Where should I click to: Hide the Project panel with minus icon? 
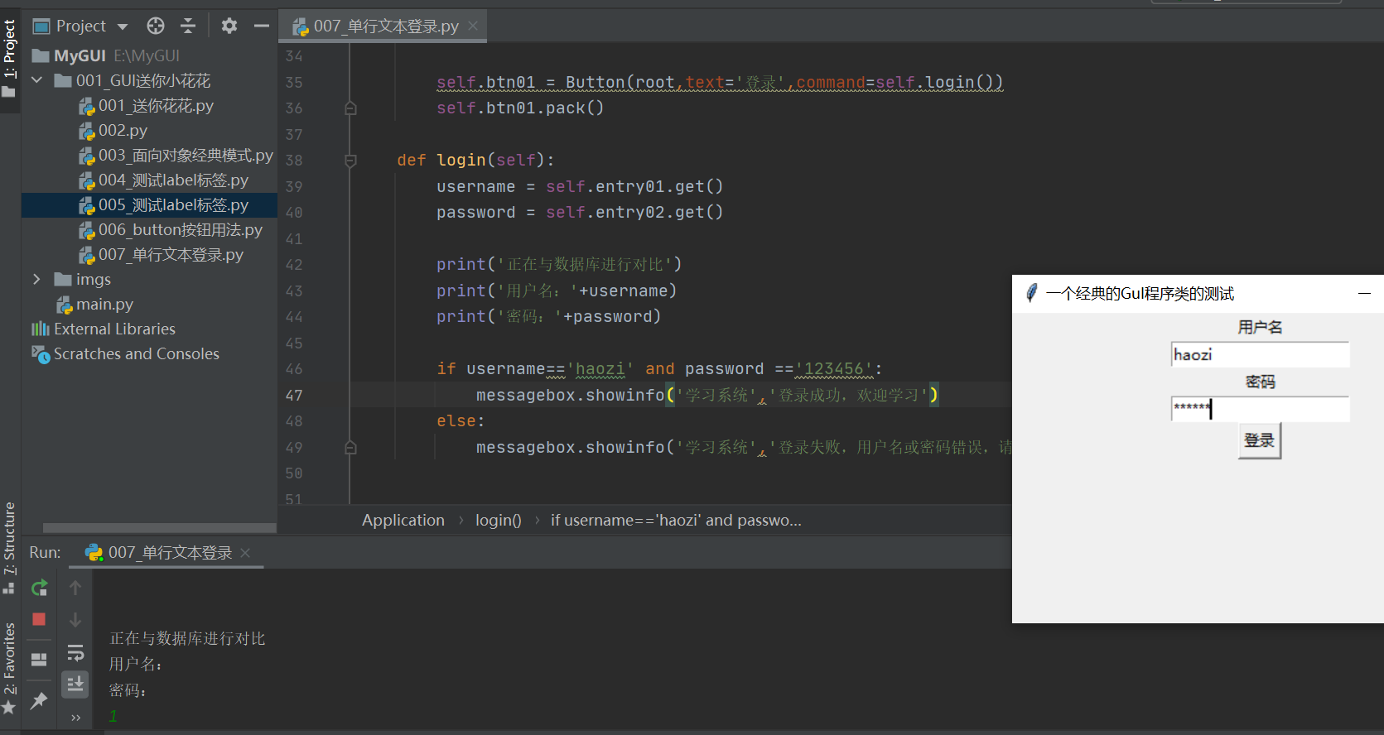[262, 26]
